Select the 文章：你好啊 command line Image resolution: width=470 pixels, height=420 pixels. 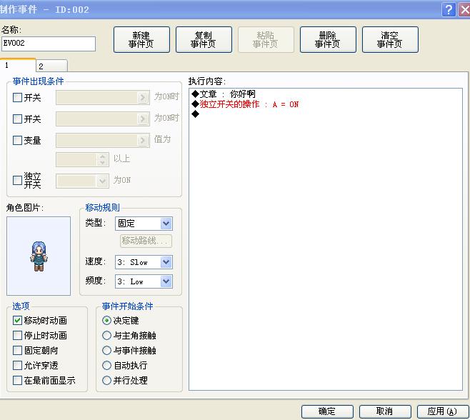click(326, 94)
